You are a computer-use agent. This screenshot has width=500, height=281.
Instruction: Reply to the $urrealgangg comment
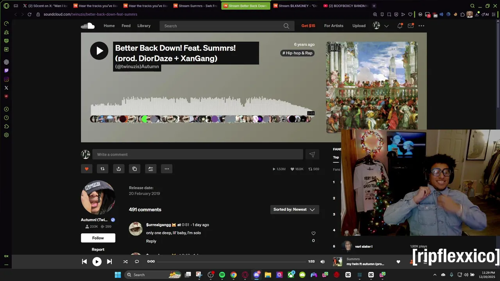(x=151, y=241)
